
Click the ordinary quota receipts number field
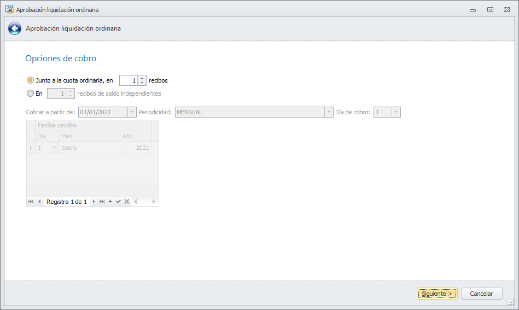click(129, 80)
